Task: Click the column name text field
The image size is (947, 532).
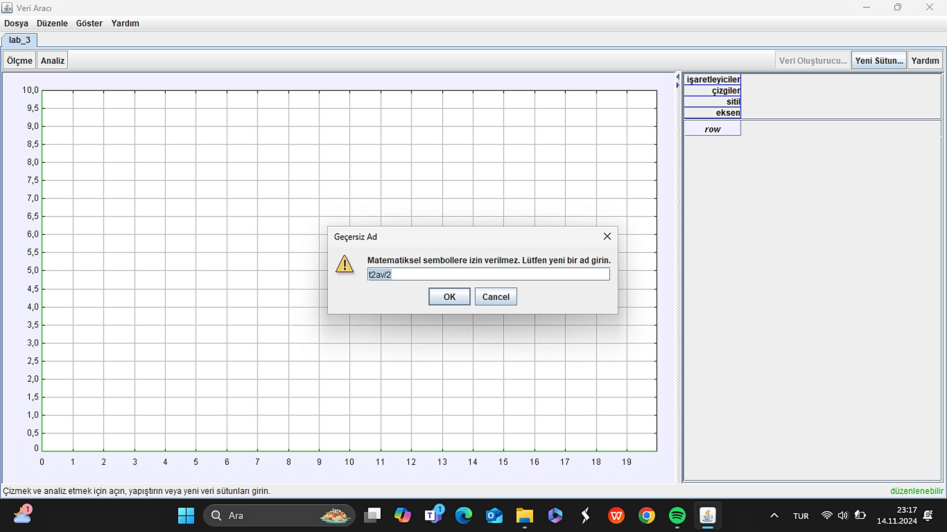Action: tap(488, 275)
